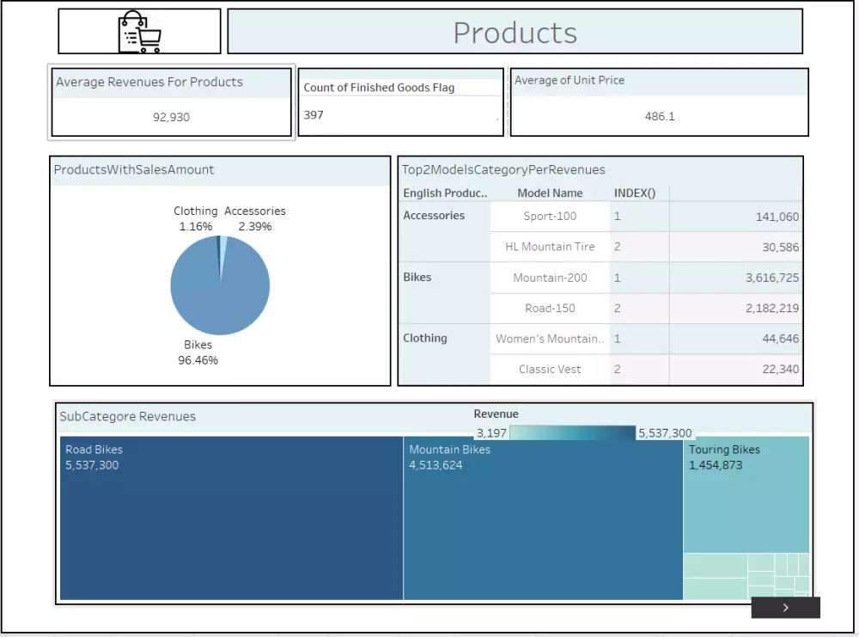Viewport: 859px width, 637px height.
Task: Select the Sport-100 row in the table
Action: point(550,216)
